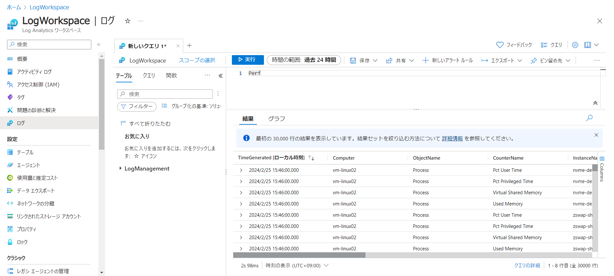This screenshot has width=614, height=276.
Task: Change the 時間の範囲 time range
Action: tap(304, 60)
